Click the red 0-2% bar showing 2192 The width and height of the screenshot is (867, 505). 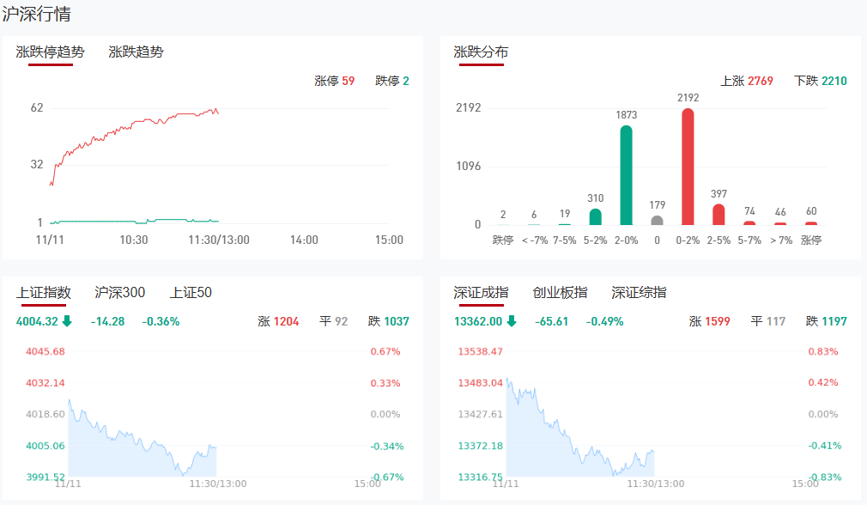pos(688,167)
